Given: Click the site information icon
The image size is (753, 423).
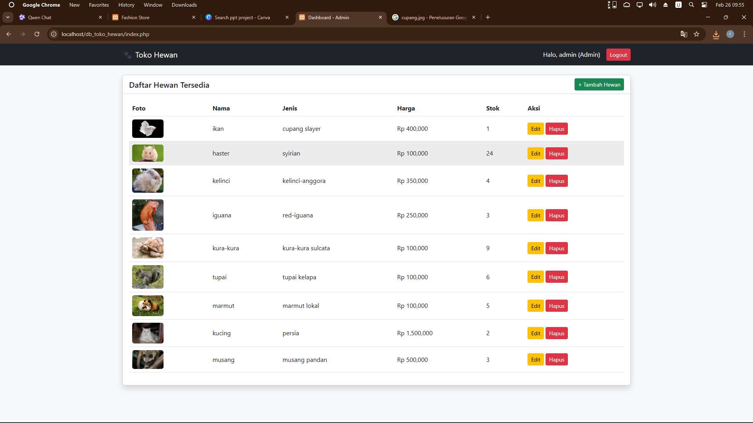Looking at the screenshot, I should (54, 34).
